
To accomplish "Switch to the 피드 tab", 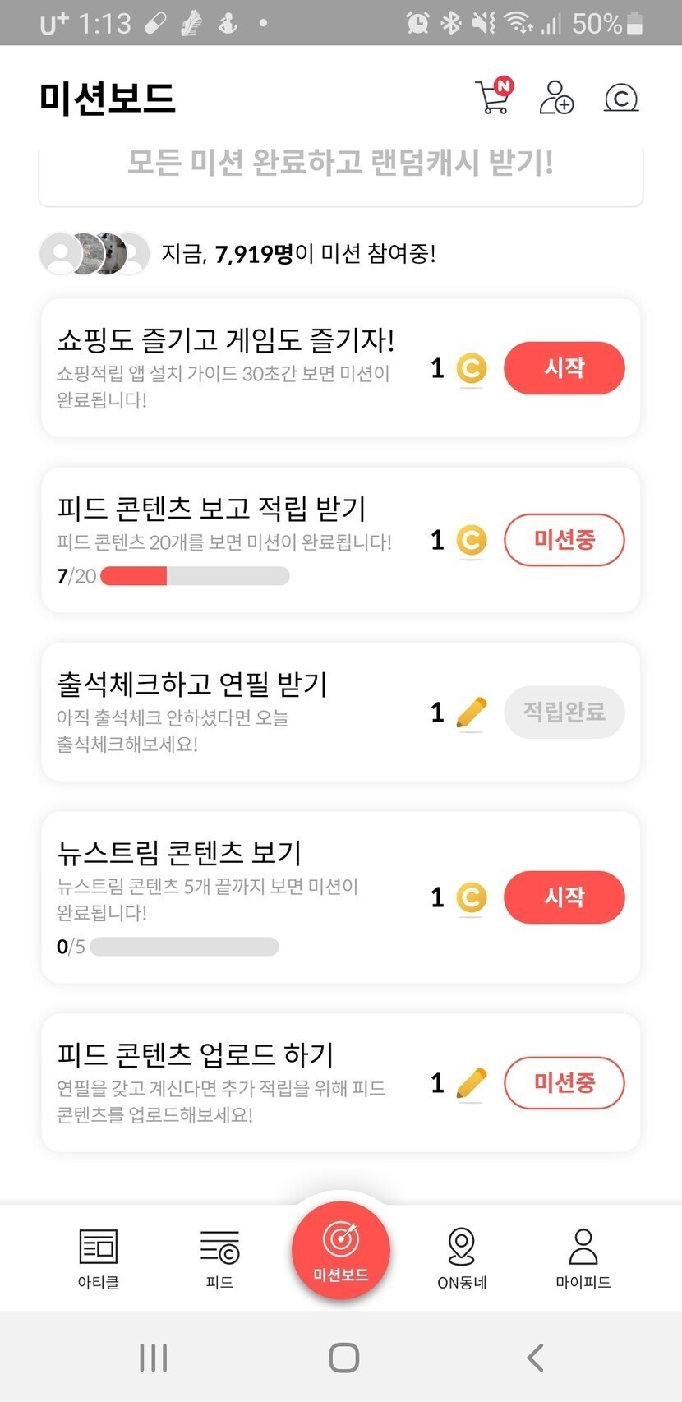I will pyautogui.click(x=219, y=1257).
